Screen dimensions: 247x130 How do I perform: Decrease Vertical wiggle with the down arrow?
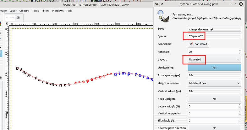point(239,115)
